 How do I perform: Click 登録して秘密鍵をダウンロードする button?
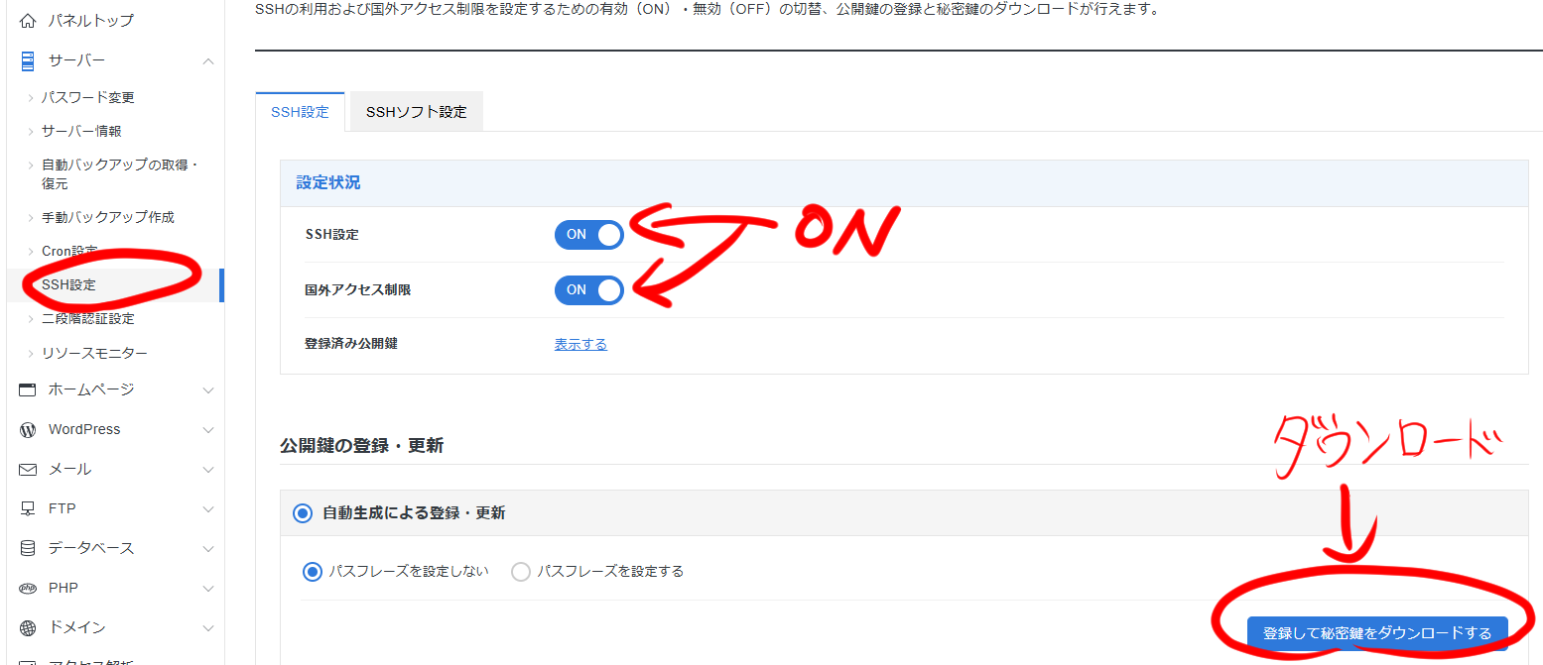(x=1376, y=633)
